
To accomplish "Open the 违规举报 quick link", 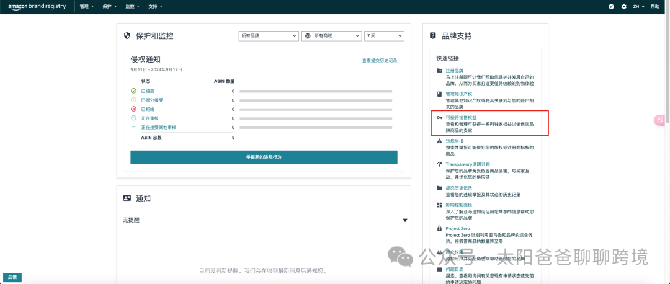I will click(x=455, y=141).
